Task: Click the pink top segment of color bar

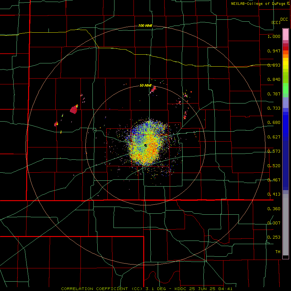Action: [x=286, y=34]
